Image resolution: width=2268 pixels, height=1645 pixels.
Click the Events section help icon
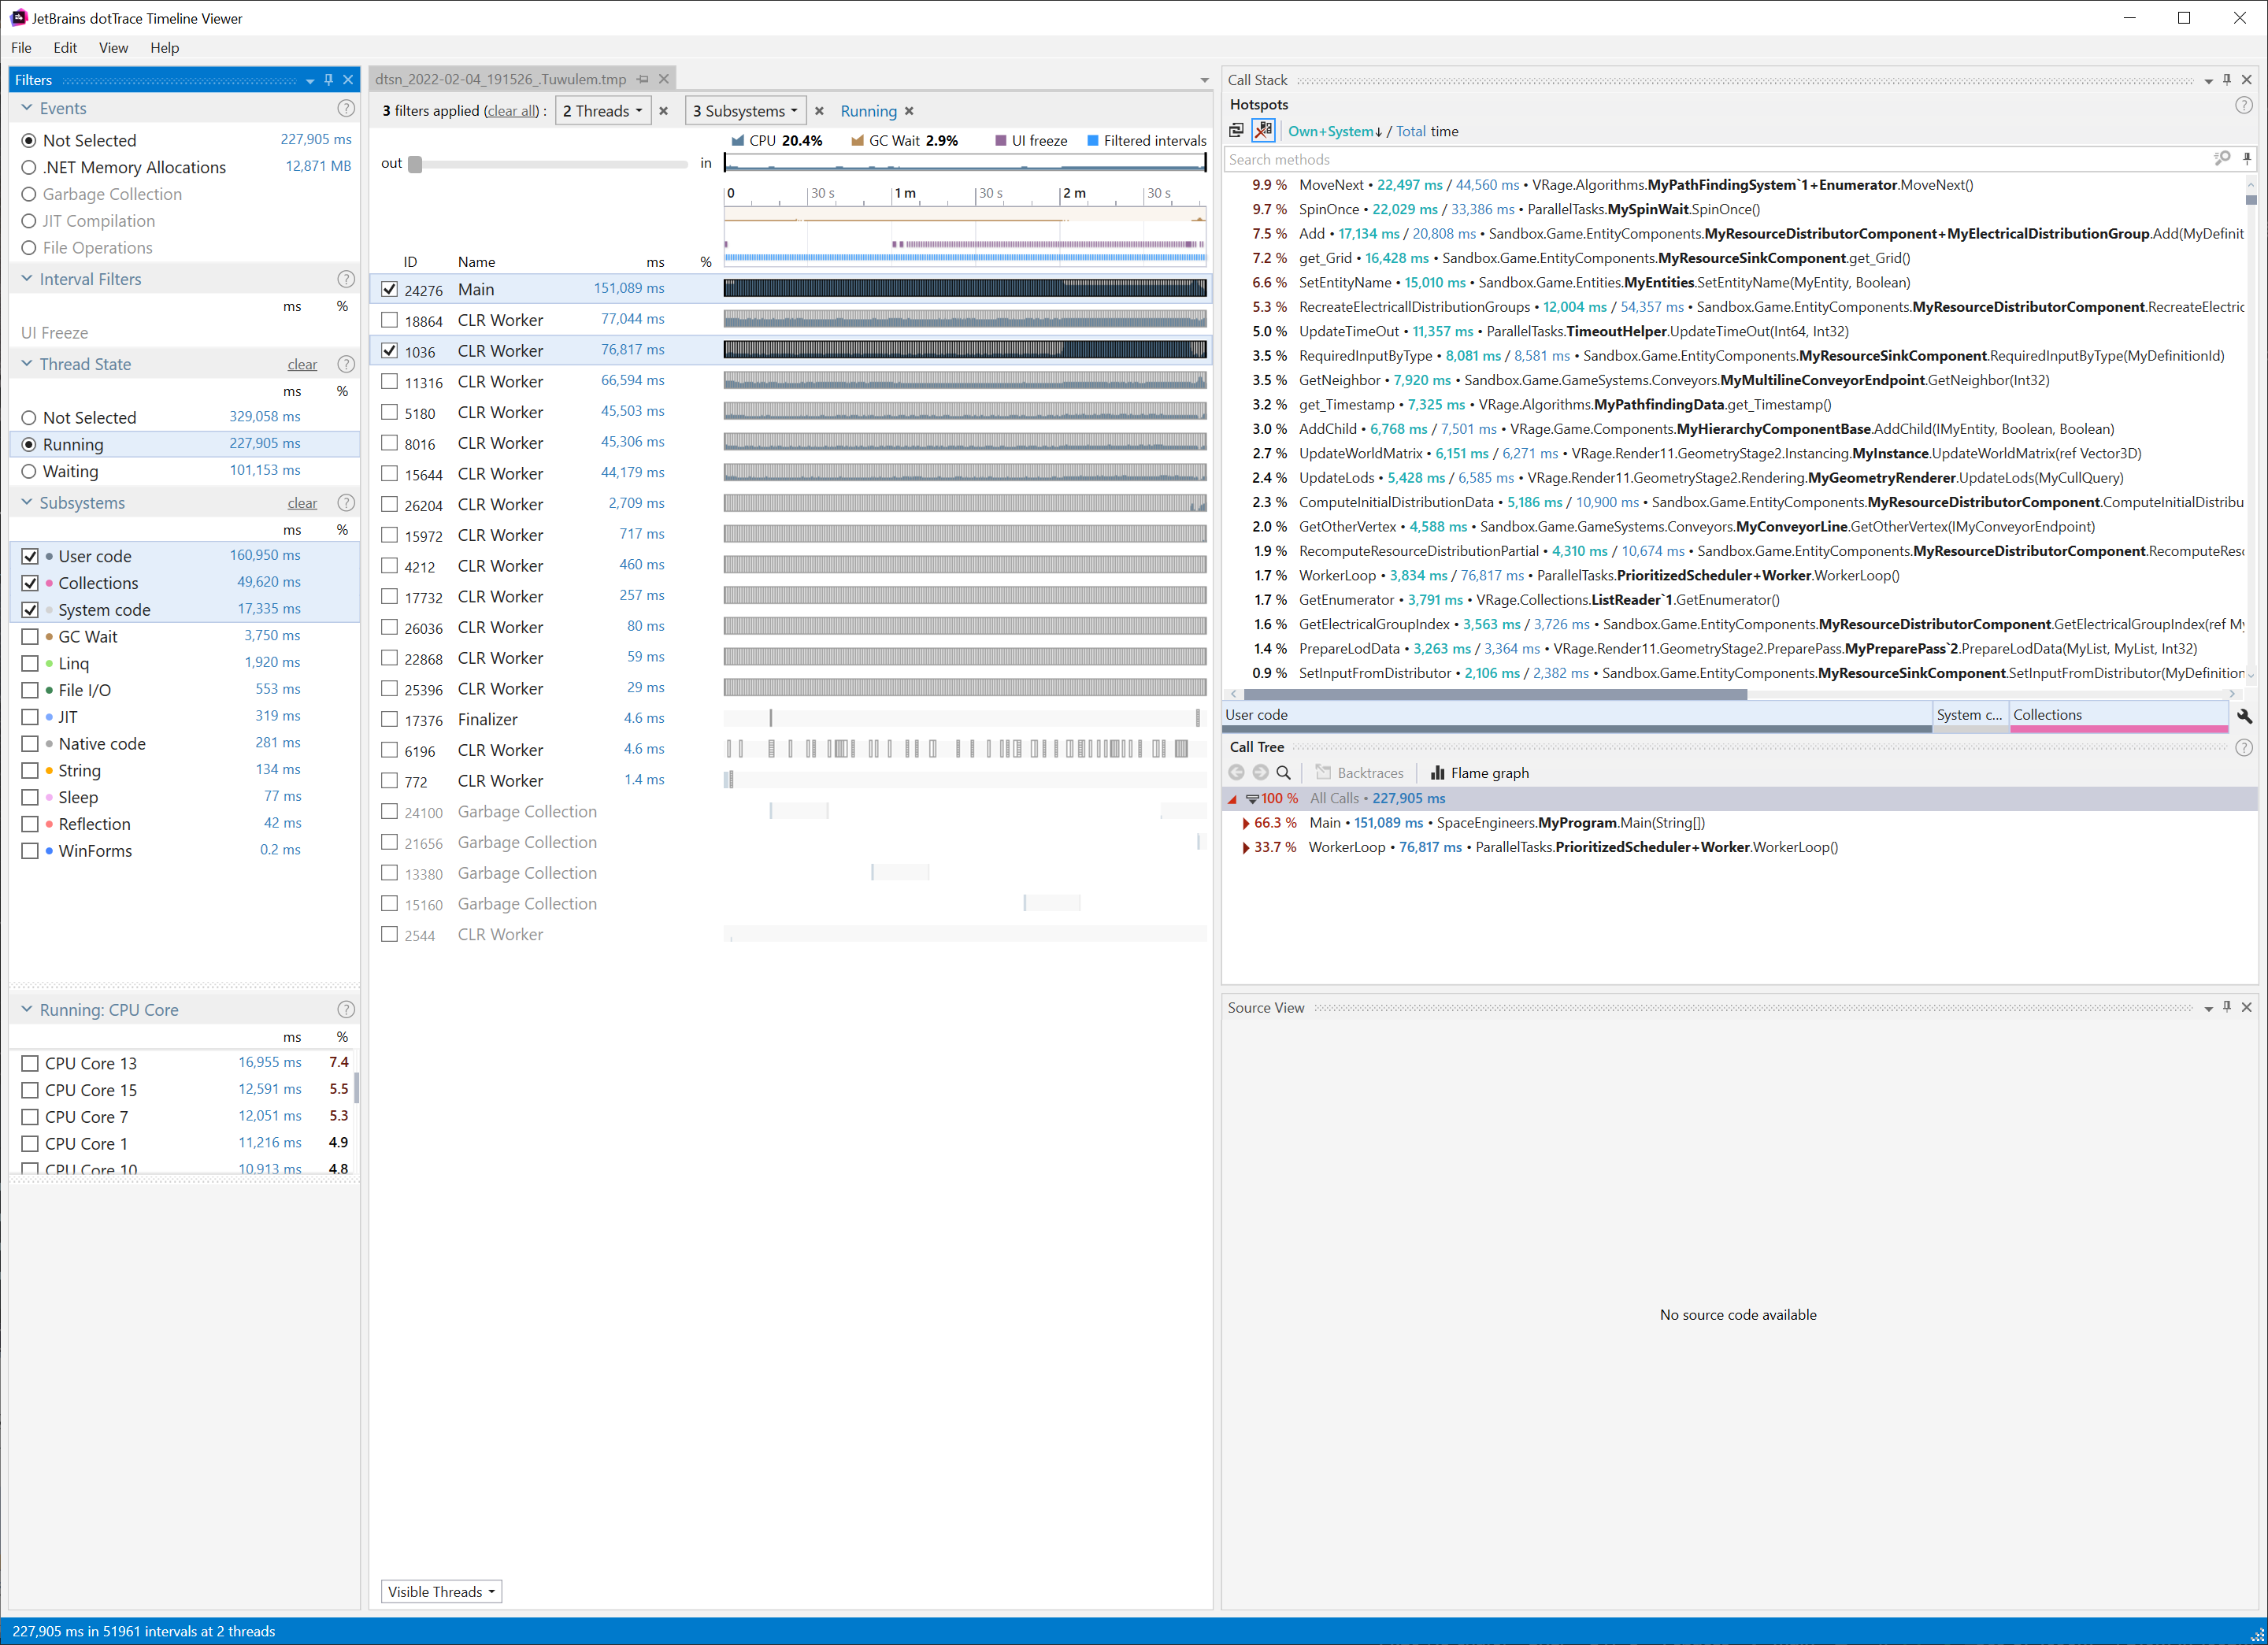[x=346, y=108]
